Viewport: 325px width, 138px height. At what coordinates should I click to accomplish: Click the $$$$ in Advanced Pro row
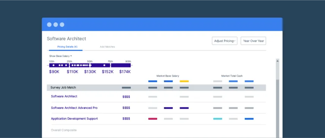[x=126, y=108]
